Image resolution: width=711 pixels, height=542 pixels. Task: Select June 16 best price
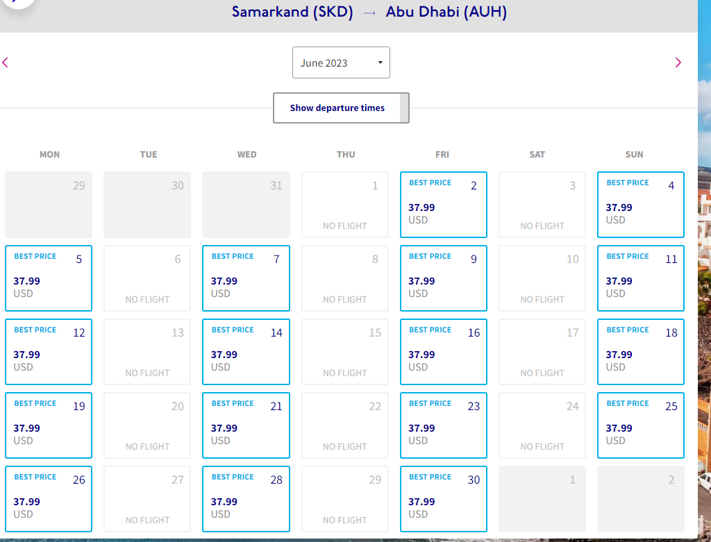click(443, 352)
